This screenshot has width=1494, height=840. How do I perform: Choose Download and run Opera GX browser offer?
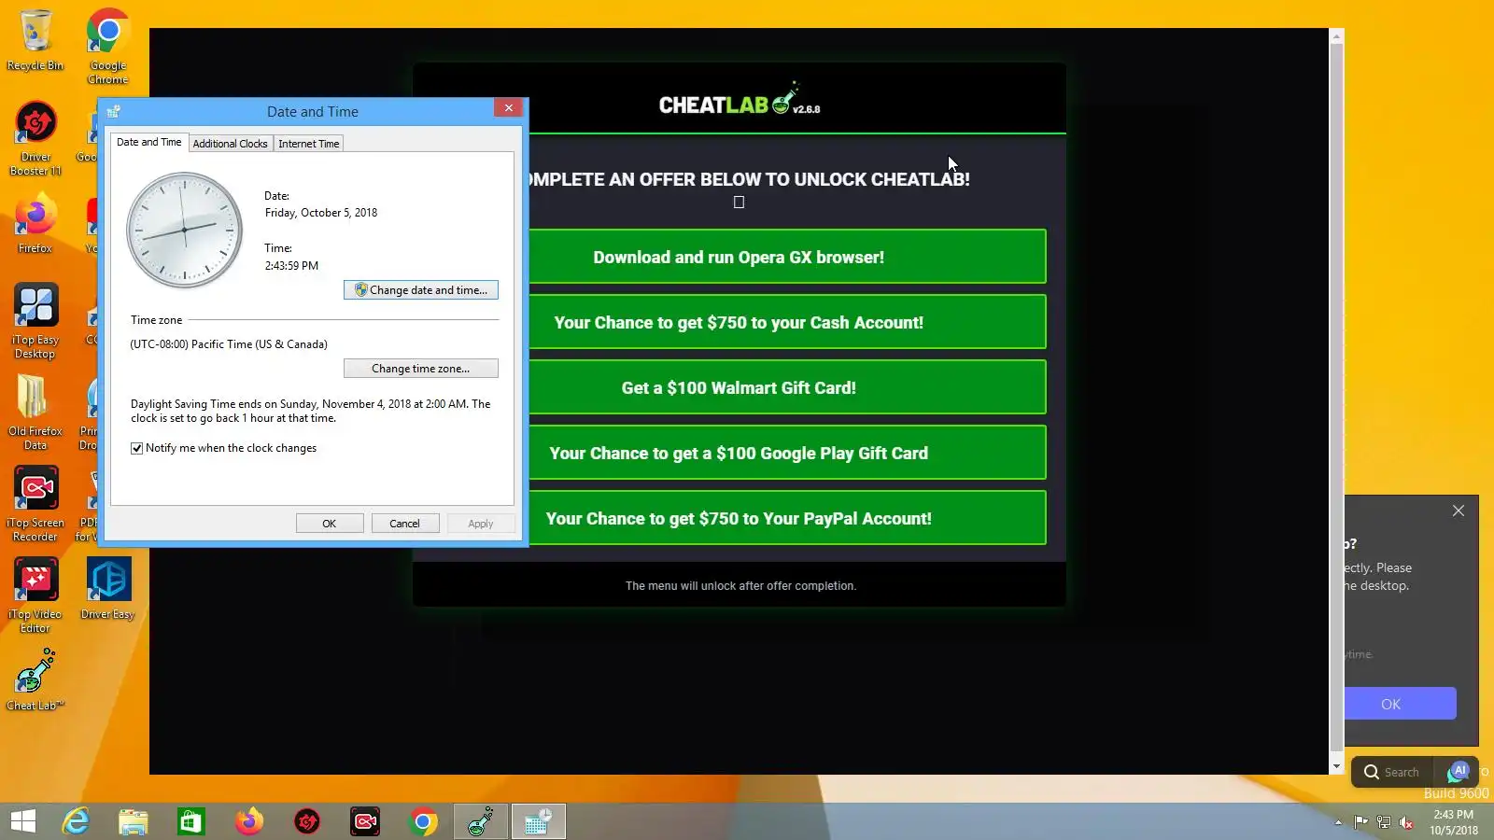[x=787, y=257]
